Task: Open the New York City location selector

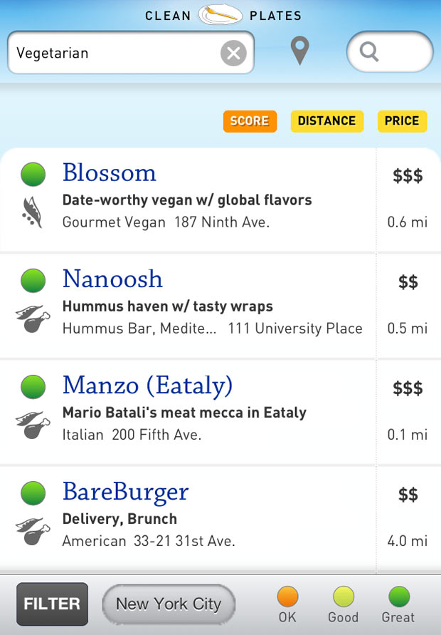Action: point(168,604)
